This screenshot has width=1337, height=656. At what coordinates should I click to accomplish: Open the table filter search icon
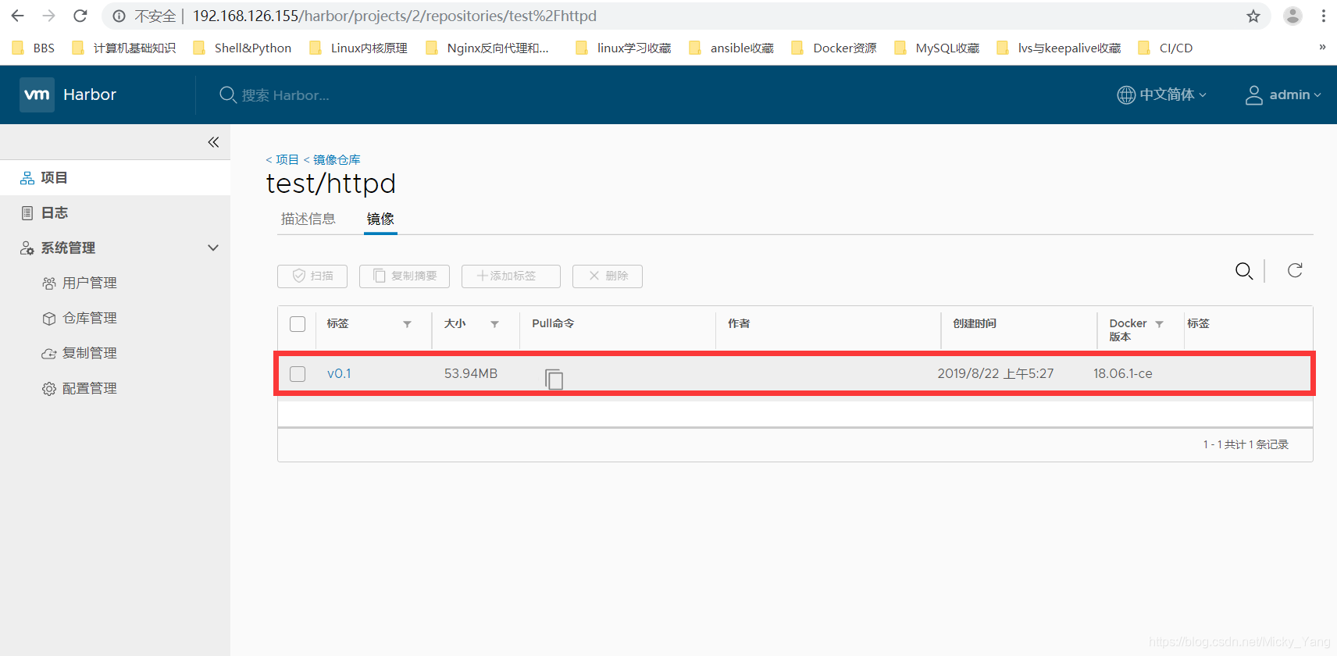click(1244, 271)
